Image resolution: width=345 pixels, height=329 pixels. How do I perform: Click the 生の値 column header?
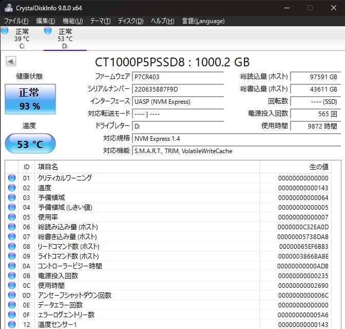point(296,167)
